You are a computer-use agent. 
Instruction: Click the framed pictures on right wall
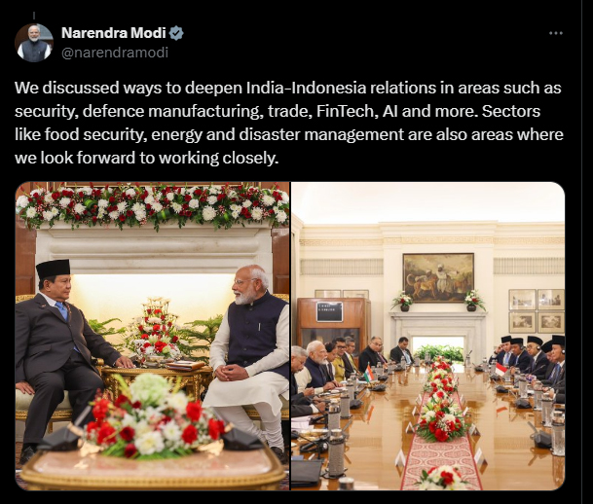click(537, 310)
